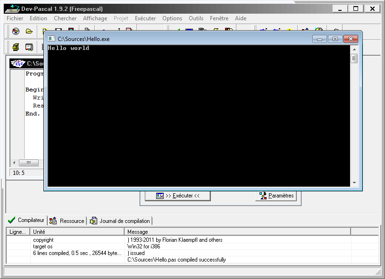Viewport: 385px width, 279px height.
Task: Click the first toolbar icon below Fichier
Action: [16, 32]
